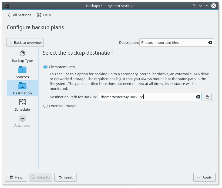
Task: Maximize the System Settings window
Action: click(207, 6)
